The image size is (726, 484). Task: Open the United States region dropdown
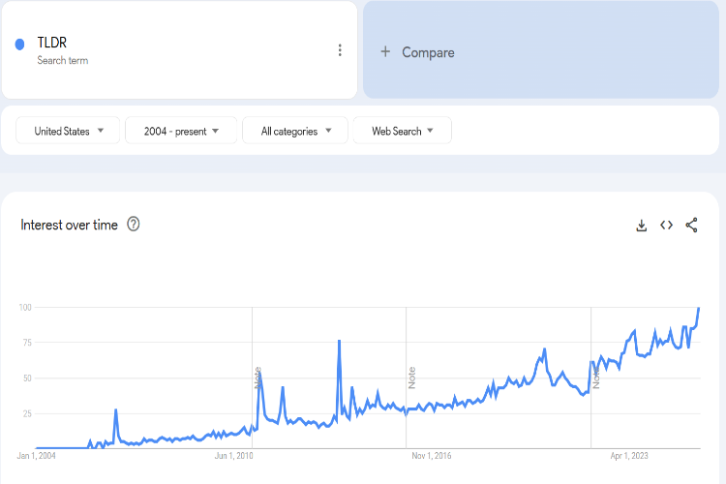tap(68, 131)
